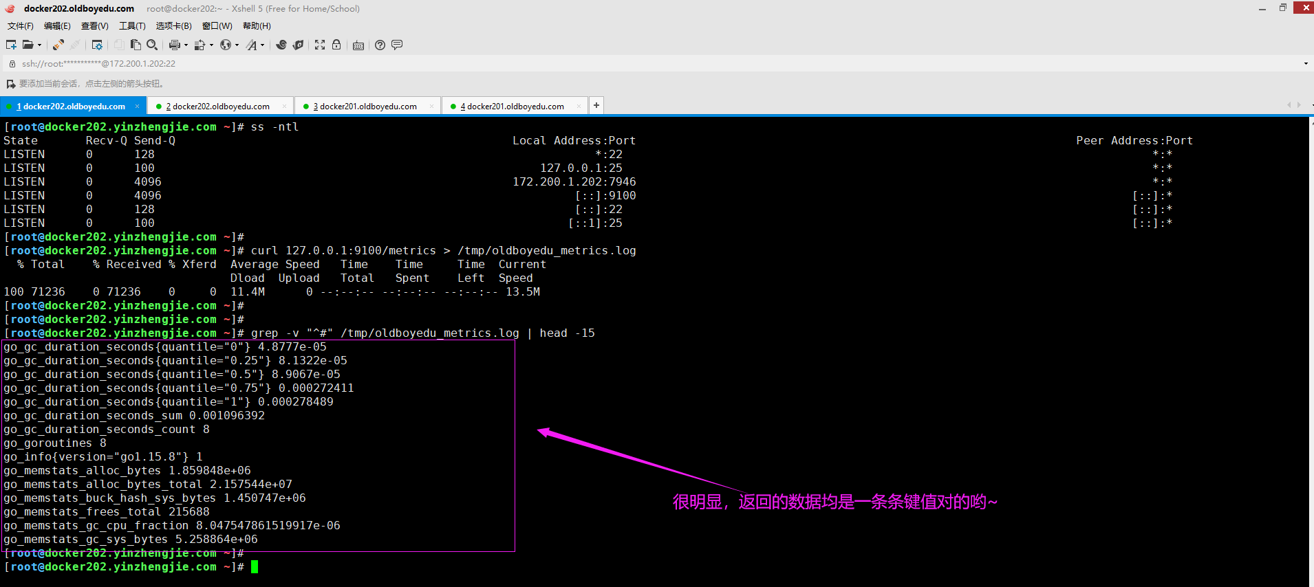Expand the Print dropdown arrow
The image size is (1314, 587).
(186, 45)
